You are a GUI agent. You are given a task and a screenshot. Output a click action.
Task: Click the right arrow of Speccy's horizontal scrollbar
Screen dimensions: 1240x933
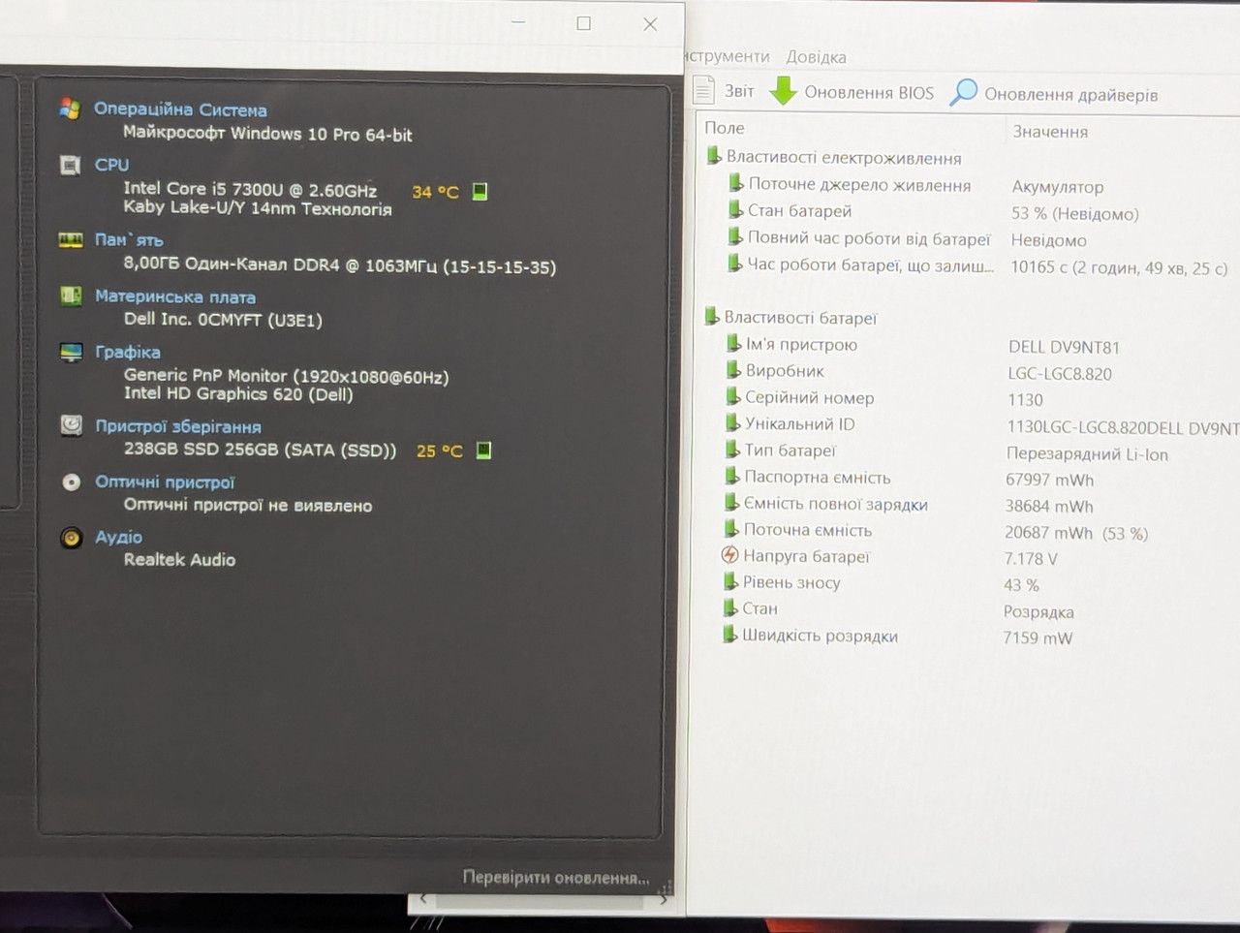pyautogui.click(x=664, y=900)
